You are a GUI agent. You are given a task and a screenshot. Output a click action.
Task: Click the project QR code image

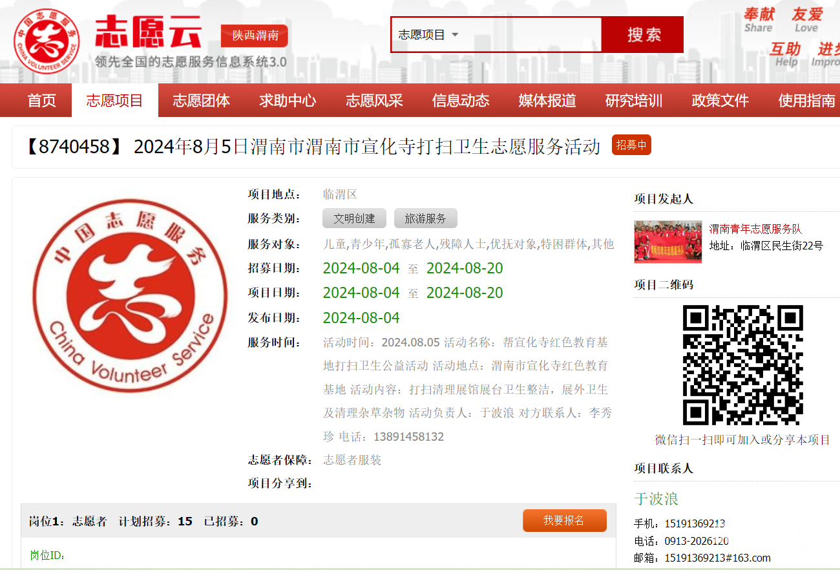coord(742,364)
